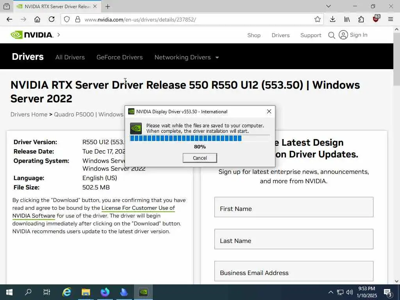
Task: Open the network status tray icon
Action: coord(340,292)
